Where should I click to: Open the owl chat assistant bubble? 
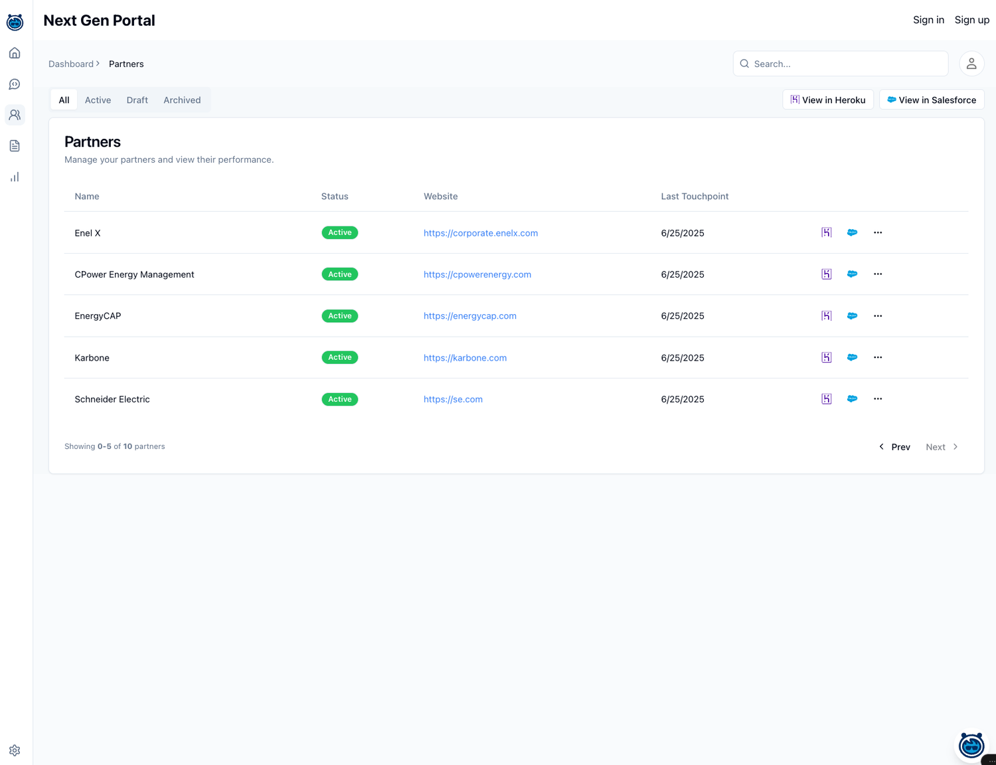(x=971, y=746)
